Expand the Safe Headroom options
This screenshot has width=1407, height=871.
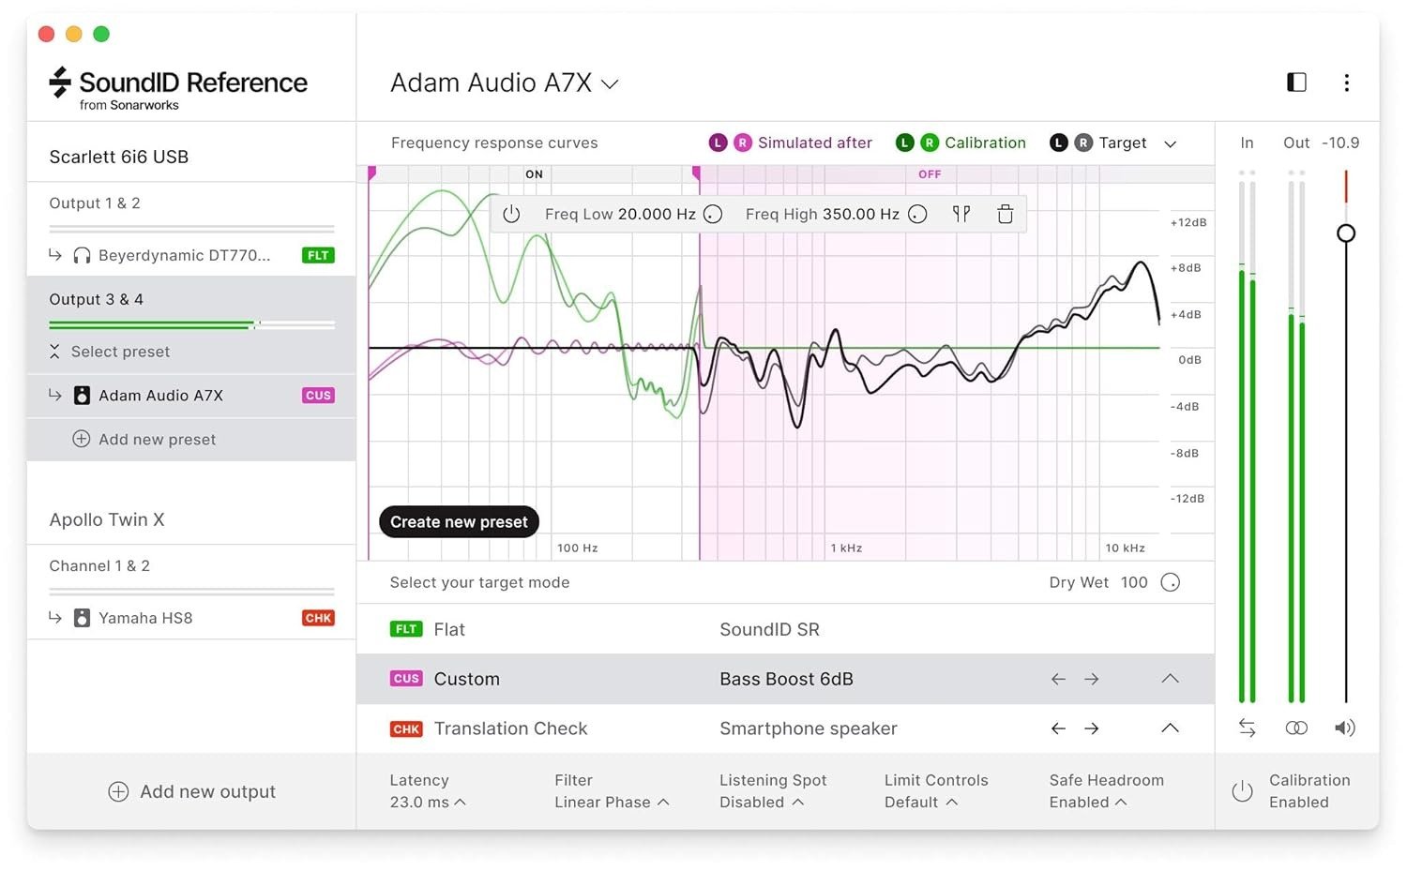(x=1088, y=802)
